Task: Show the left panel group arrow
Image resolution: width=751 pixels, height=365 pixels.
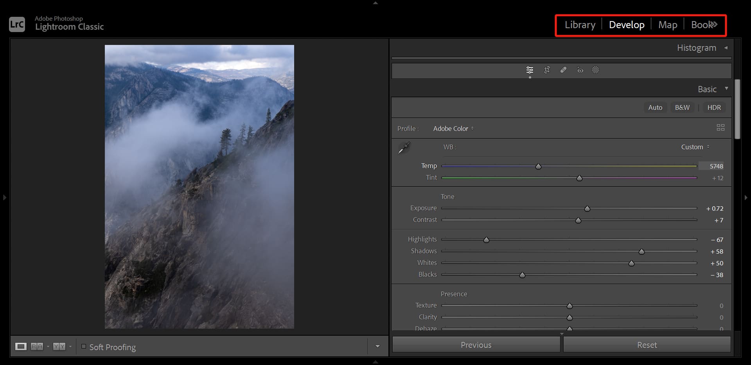Action: click(x=4, y=197)
